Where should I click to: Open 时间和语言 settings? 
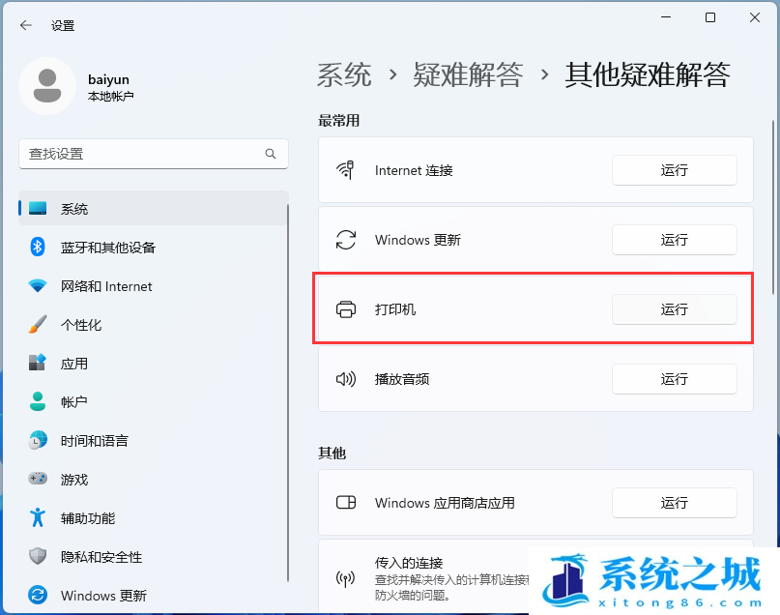[154, 441]
